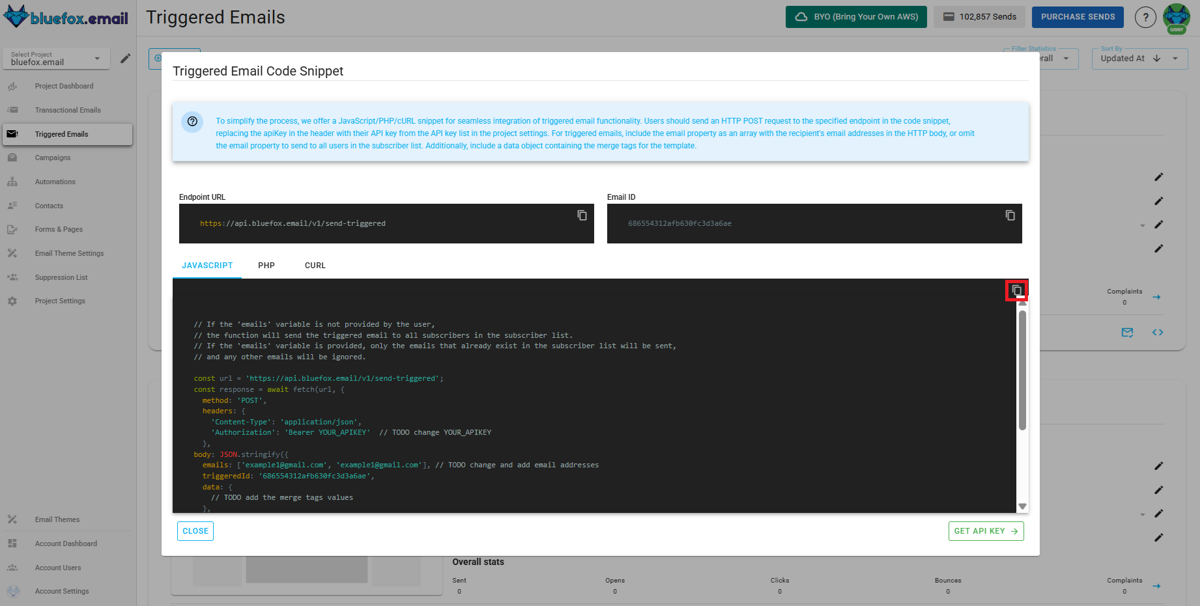
Task: Click GET API KEY button
Action: click(986, 530)
